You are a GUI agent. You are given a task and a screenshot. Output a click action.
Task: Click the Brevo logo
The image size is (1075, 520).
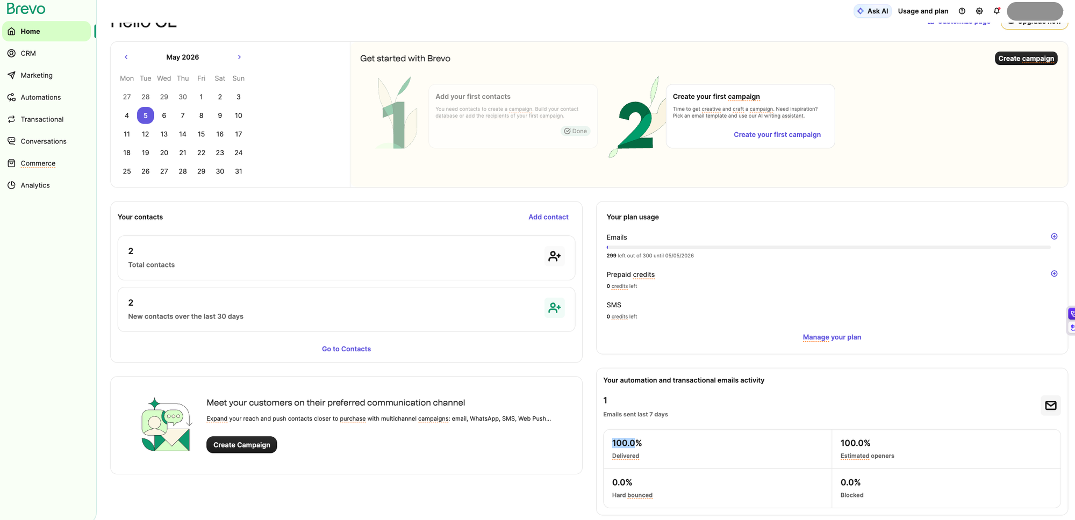click(x=26, y=9)
